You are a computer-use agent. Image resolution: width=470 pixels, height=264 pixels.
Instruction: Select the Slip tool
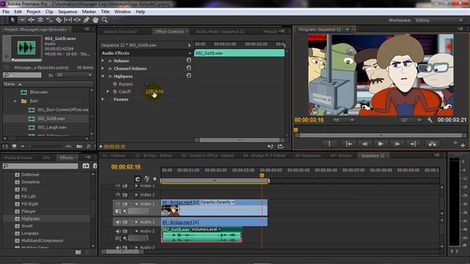click(x=68, y=20)
